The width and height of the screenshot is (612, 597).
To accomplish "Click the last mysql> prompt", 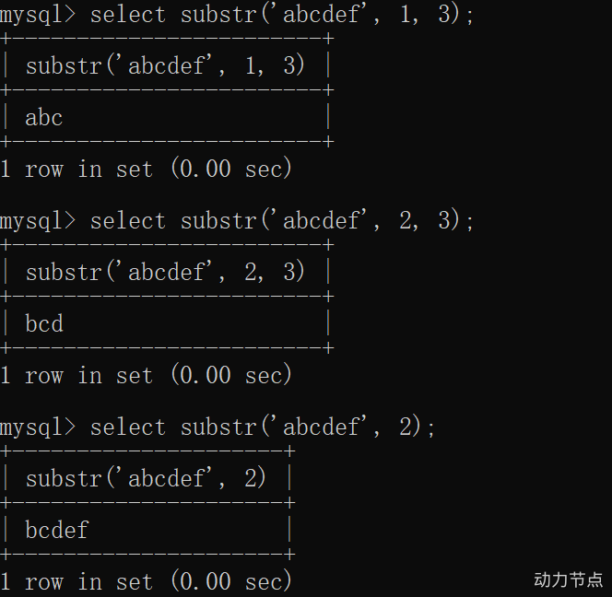I will pyautogui.click(x=38, y=428).
